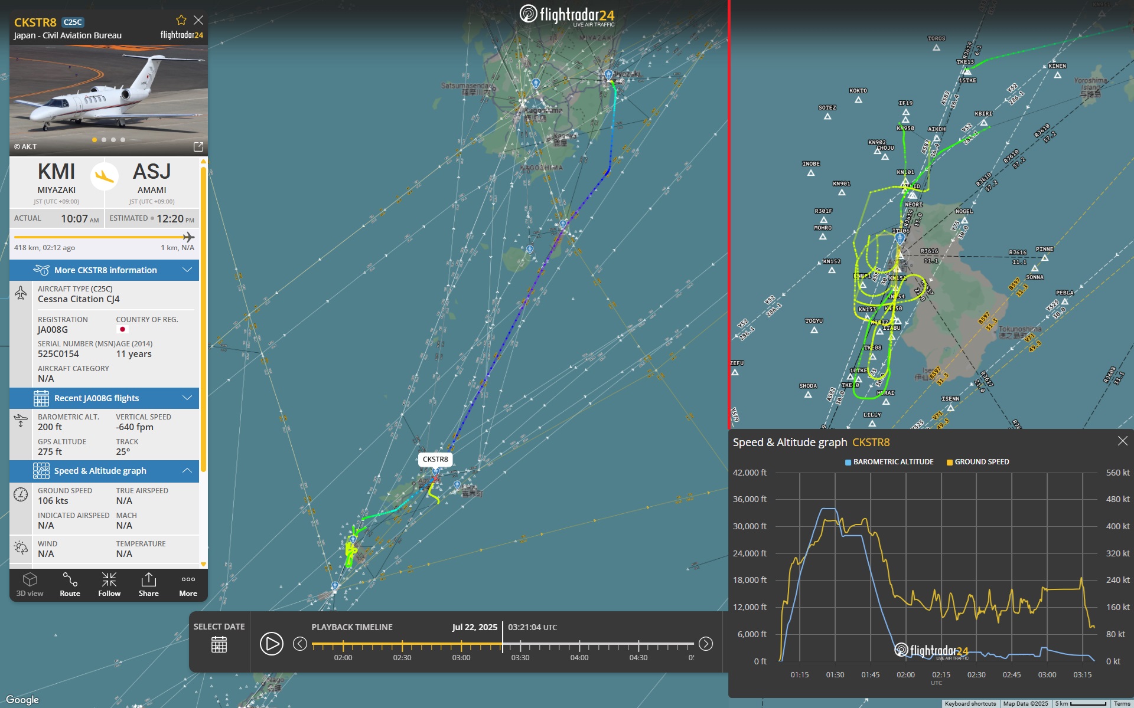The height and width of the screenshot is (708, 1134).
Task: Click the Tanegashima airport pin on map
Action: (563, 224)
